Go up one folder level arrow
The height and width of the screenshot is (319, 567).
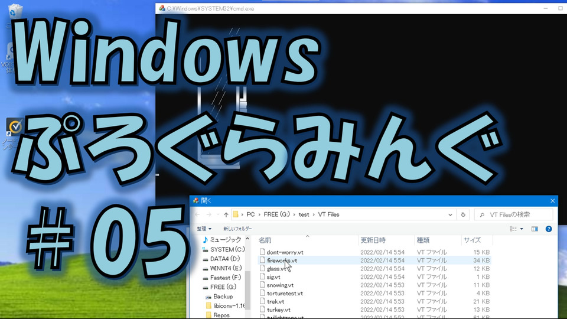coord(226,215)
